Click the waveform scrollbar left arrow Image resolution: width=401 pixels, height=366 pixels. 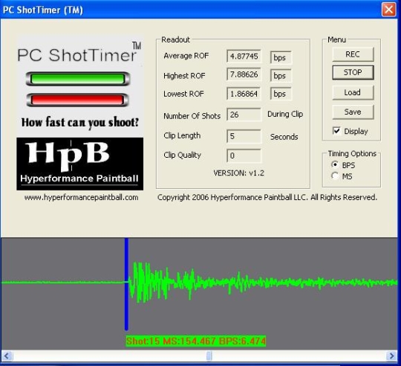pyautogui.click(x=7, y=356)
